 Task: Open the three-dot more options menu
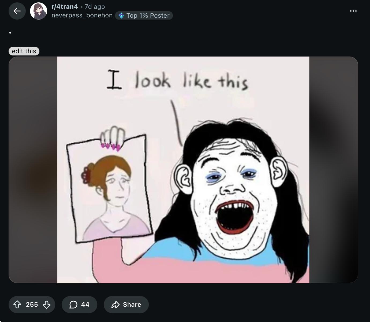[353, 11]
